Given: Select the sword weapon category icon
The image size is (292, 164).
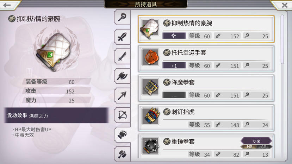Looking at the screenshot, I should (122, 37).
